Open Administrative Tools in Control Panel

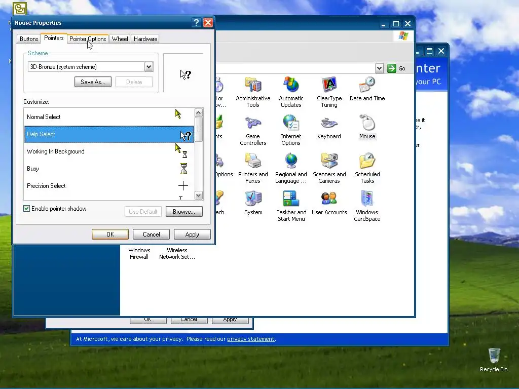pos(253,92)
